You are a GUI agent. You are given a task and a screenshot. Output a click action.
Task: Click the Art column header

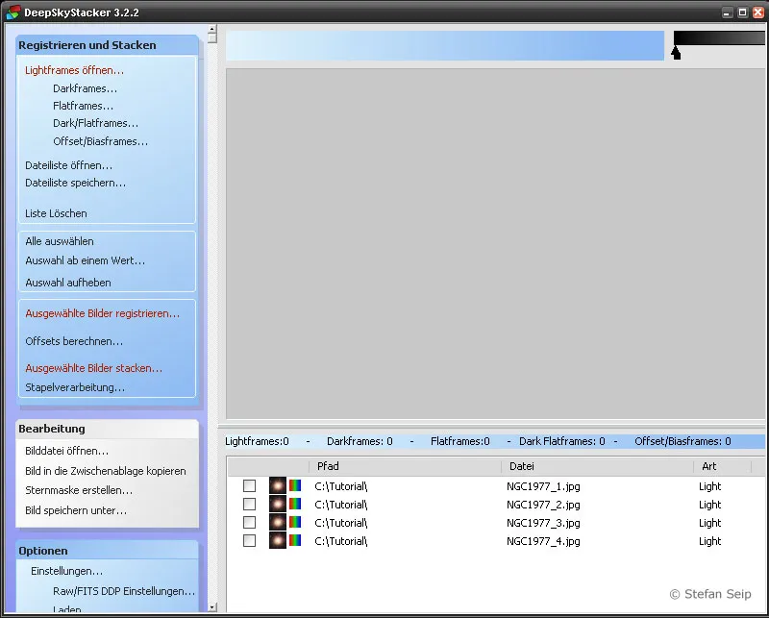point(723,466)
